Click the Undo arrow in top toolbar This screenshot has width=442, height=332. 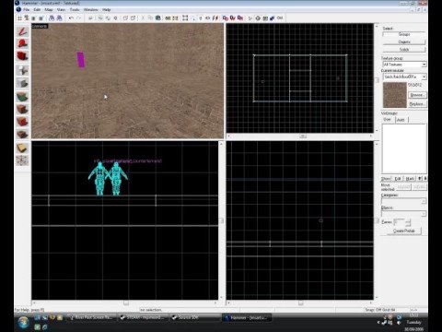tap(71, 18)
